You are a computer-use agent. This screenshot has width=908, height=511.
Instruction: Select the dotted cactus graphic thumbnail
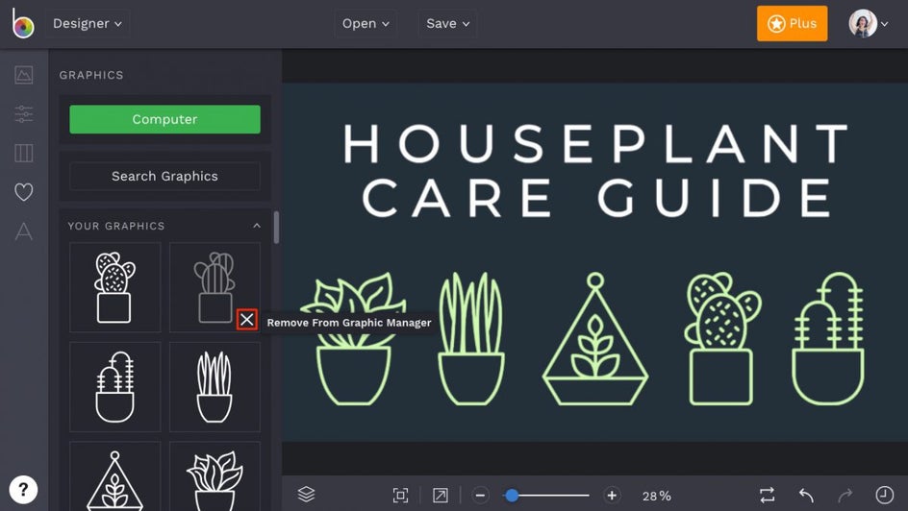[x=115, y=287]
